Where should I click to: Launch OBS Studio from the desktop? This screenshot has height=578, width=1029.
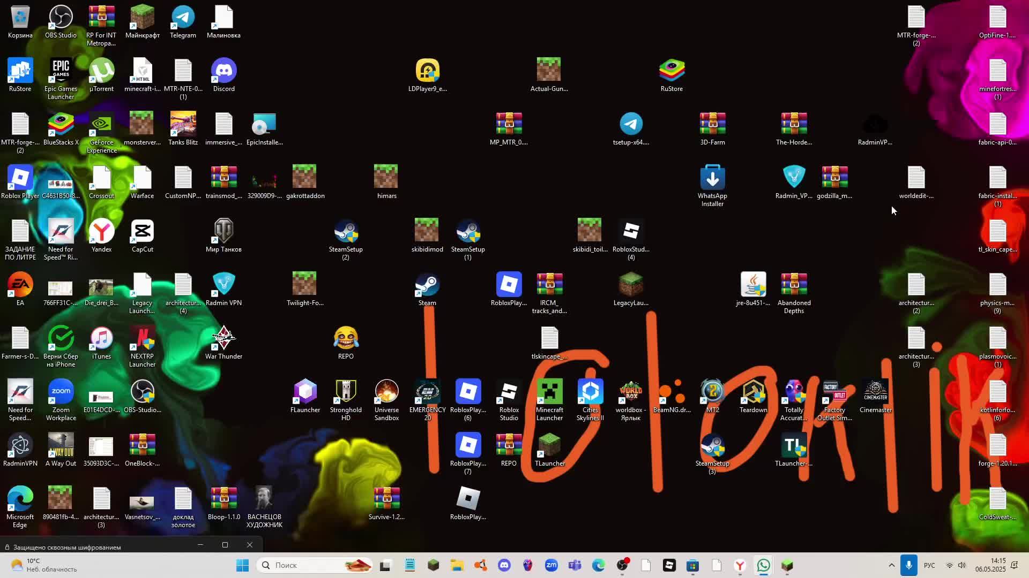click(61, 18)
